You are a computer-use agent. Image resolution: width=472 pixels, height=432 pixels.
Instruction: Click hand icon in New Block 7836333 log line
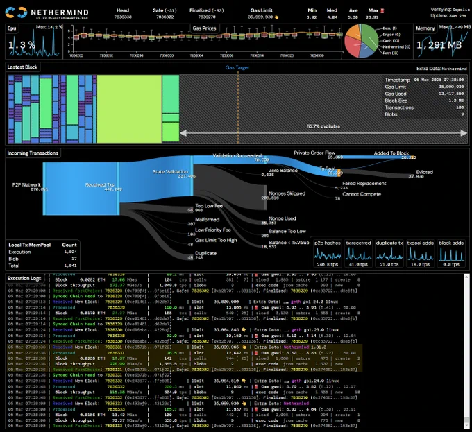tap(244, 404)
